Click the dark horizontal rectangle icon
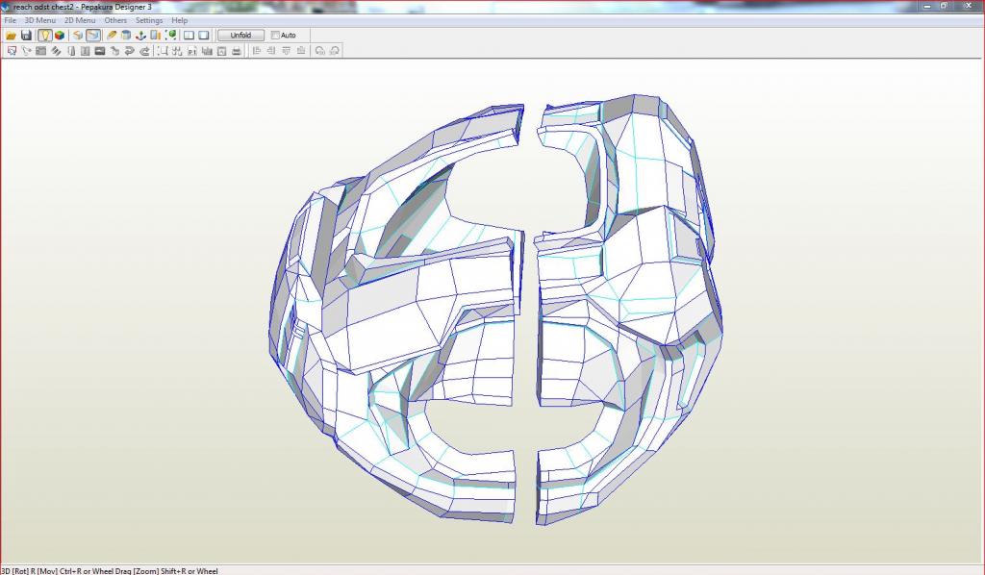985x575 pixels. (x=100, y=51)
